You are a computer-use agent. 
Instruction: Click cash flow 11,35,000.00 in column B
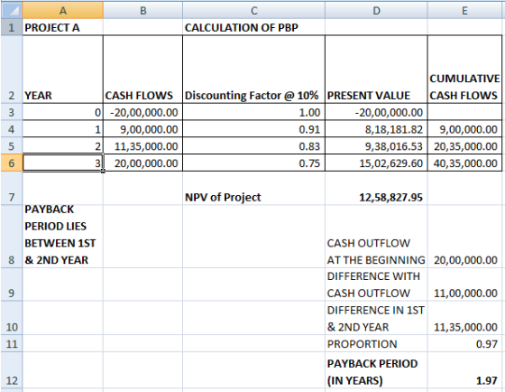[x=143, y=146]
